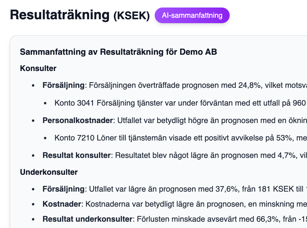Click the Resultaträkning page heading

pos(60,14)
